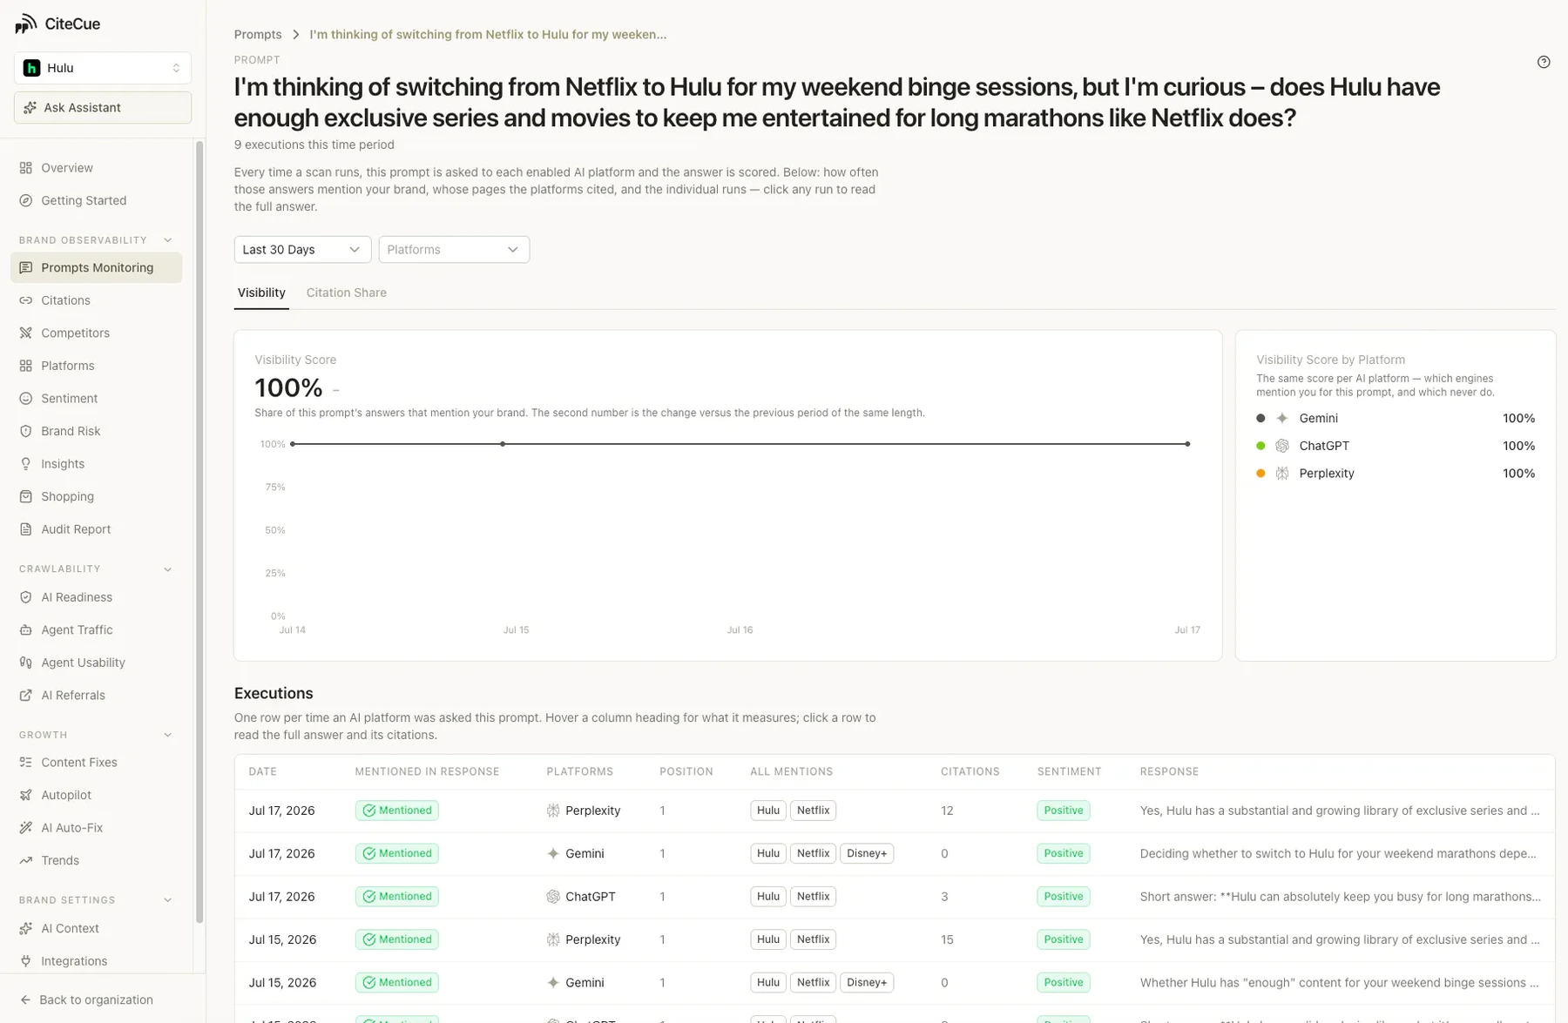1568x1023 pixels.
Task: Click the Sentiment column header
Action: tap(1069, 771)
